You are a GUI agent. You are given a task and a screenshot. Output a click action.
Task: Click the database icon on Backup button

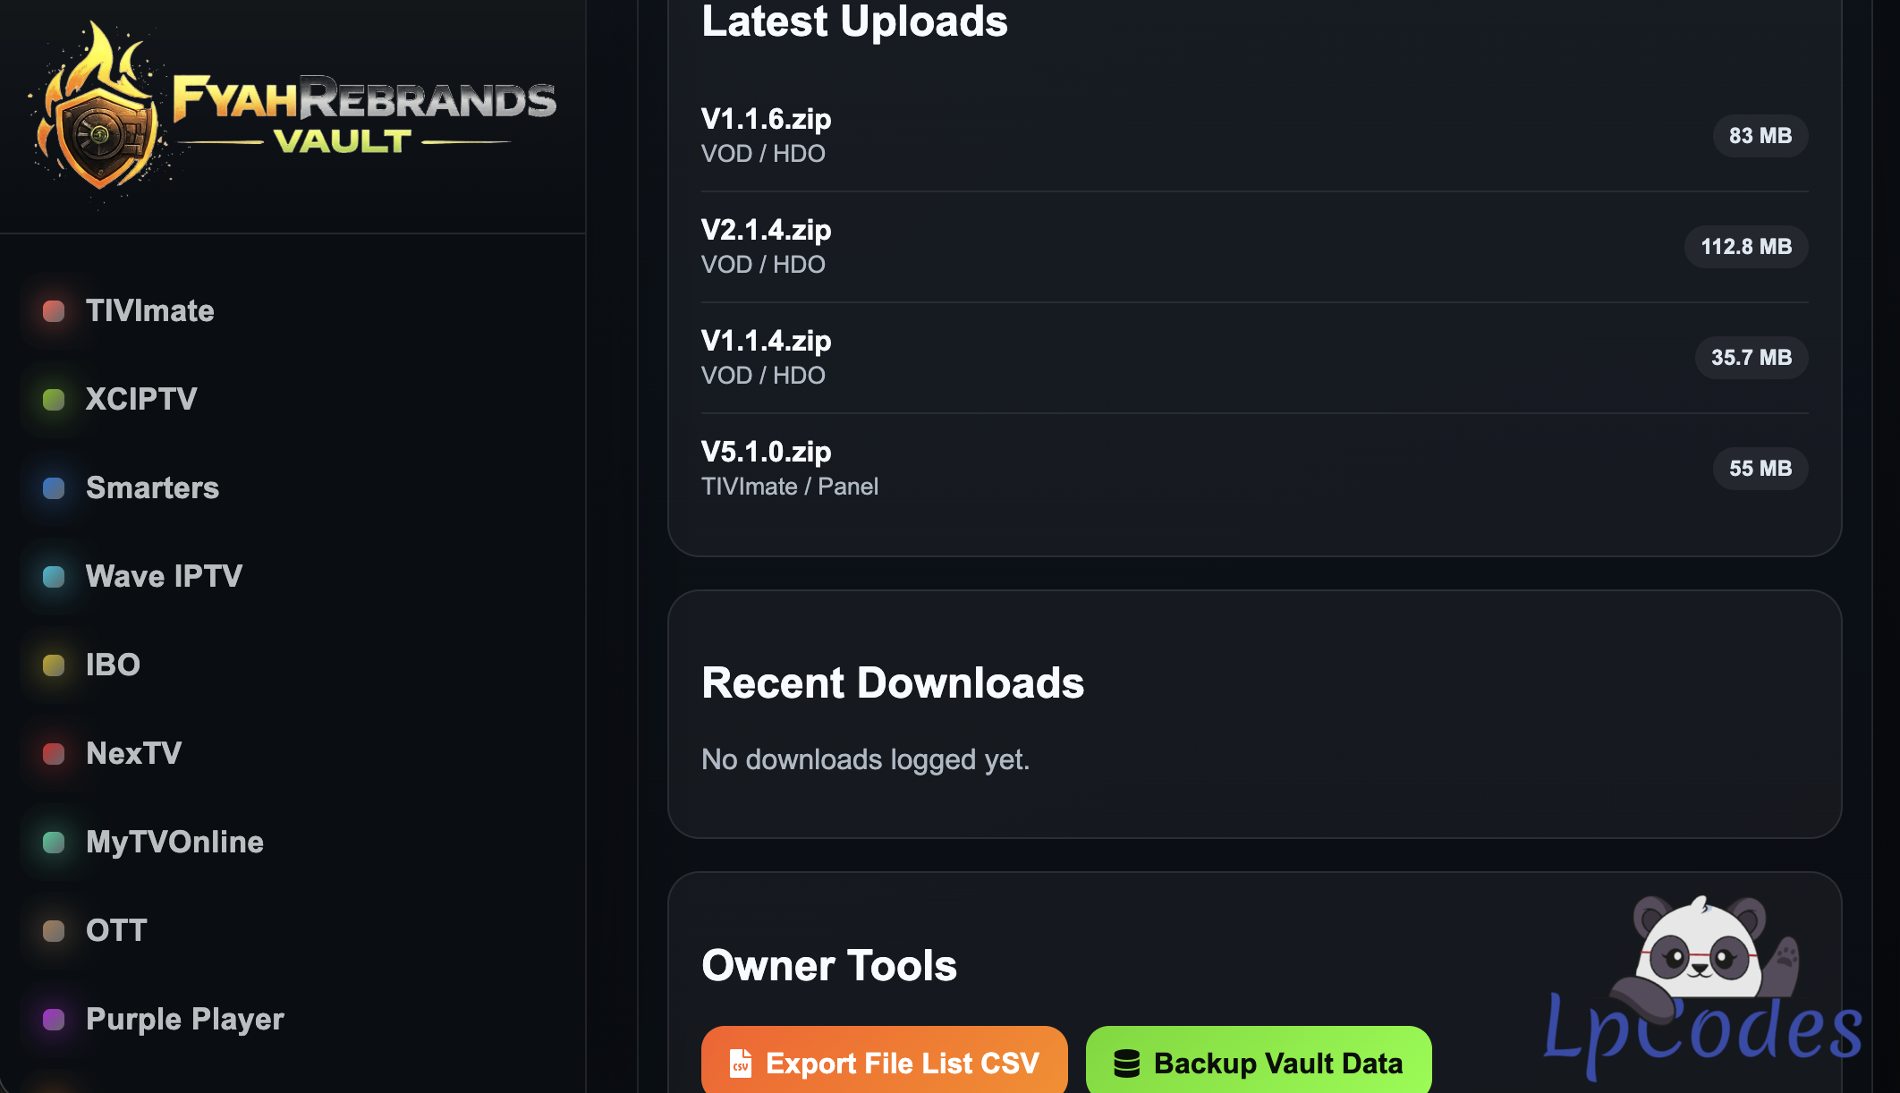pos(1126,1063)
